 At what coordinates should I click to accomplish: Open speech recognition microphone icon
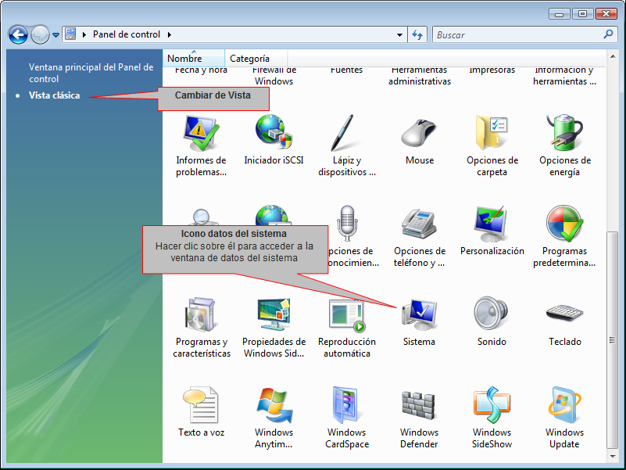click(x=346, y=223)
